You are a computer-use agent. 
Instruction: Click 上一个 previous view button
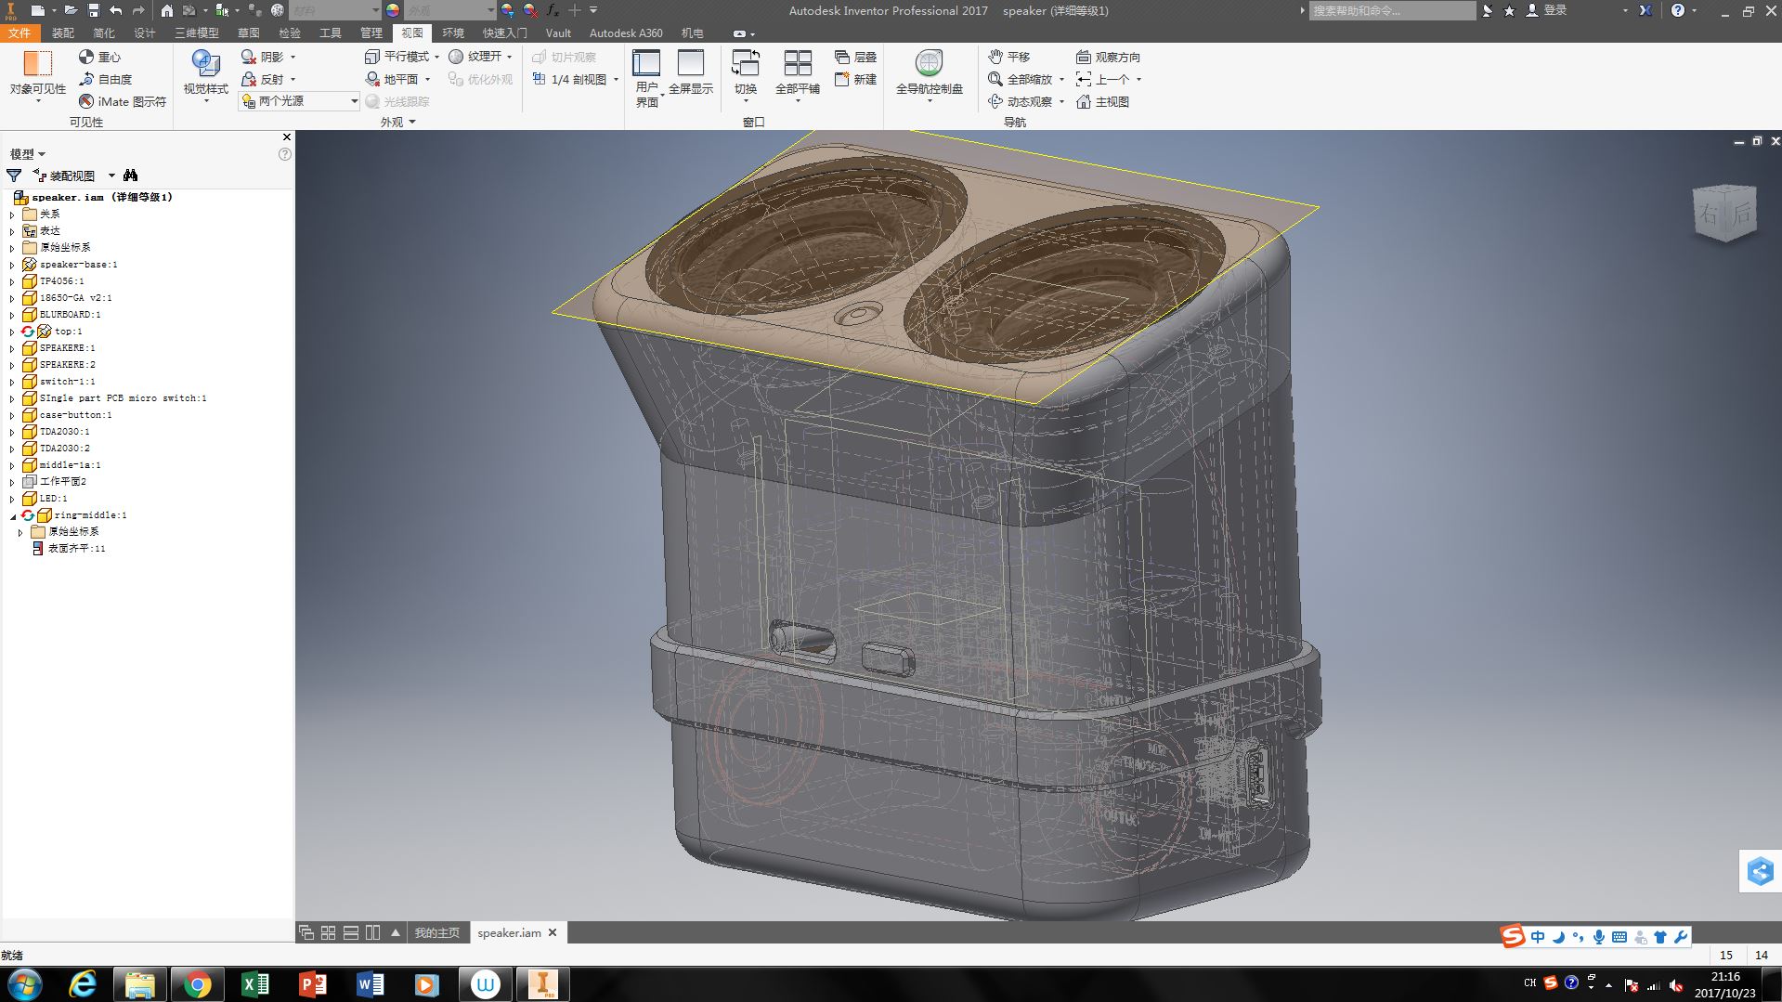(1102, 79)
